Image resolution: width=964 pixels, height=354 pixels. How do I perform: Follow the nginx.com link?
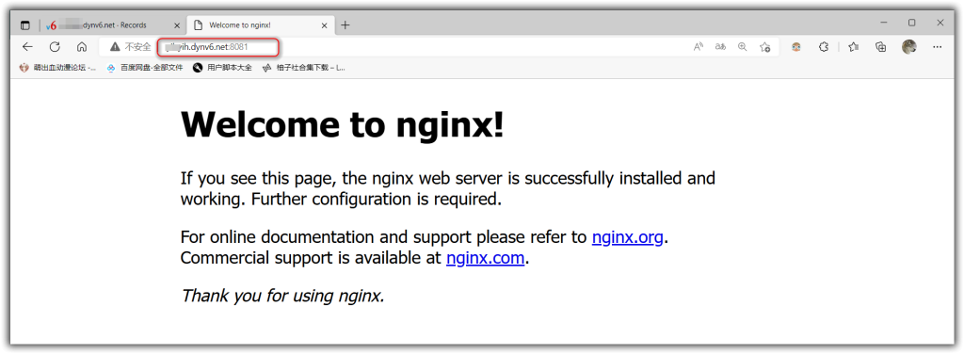point(485,258)
